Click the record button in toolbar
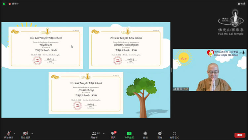The height and width of the screenshot is (140, 248). click(x=145, y=135)
